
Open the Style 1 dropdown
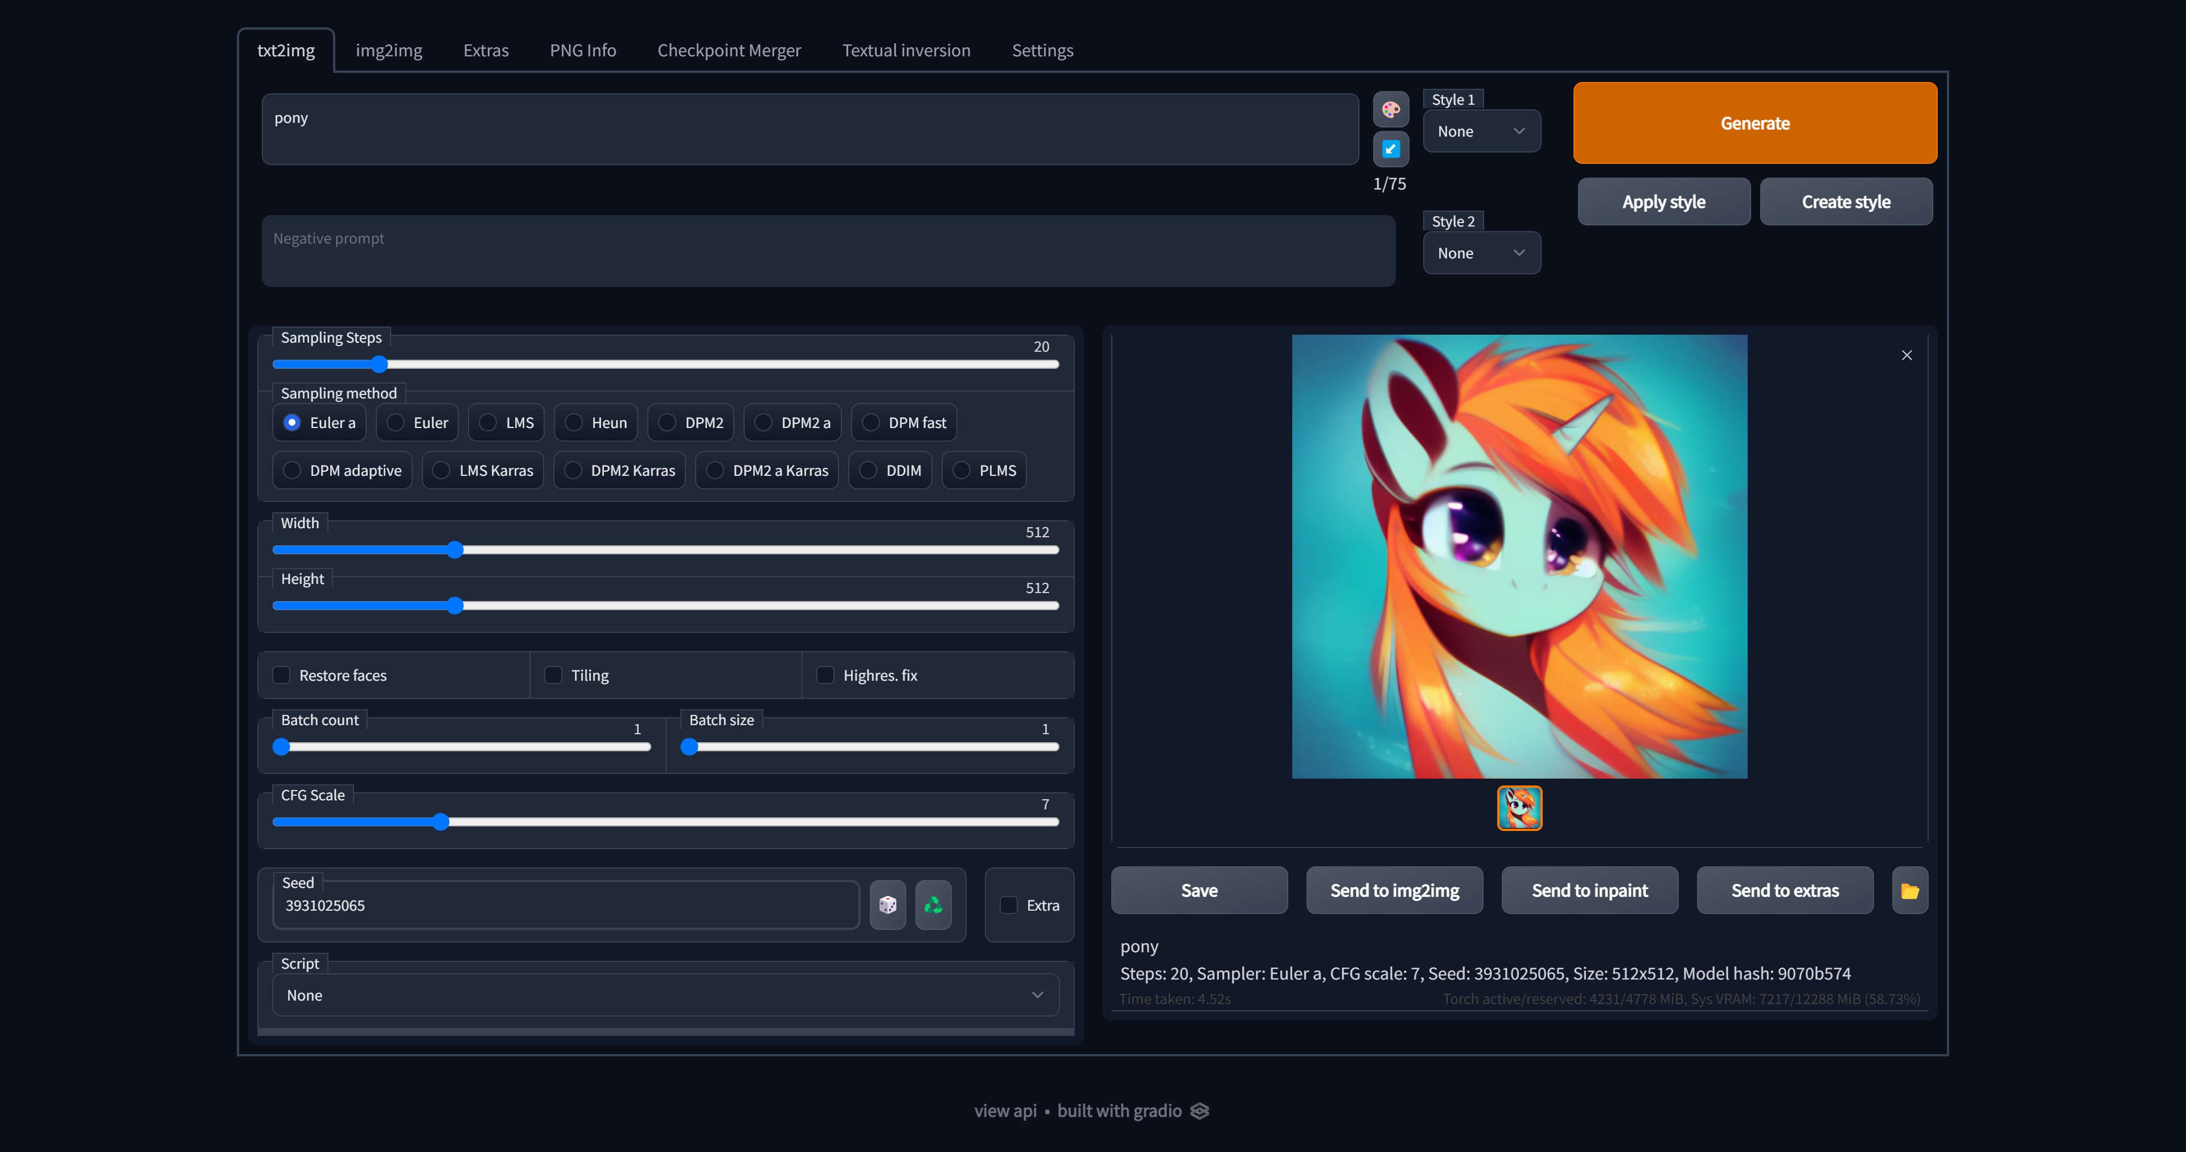click(x=1481, y=131)
